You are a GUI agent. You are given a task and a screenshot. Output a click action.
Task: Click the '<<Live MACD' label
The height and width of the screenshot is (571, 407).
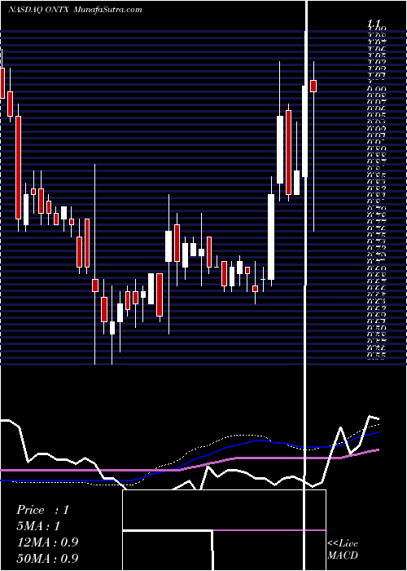tap(343, 550)
